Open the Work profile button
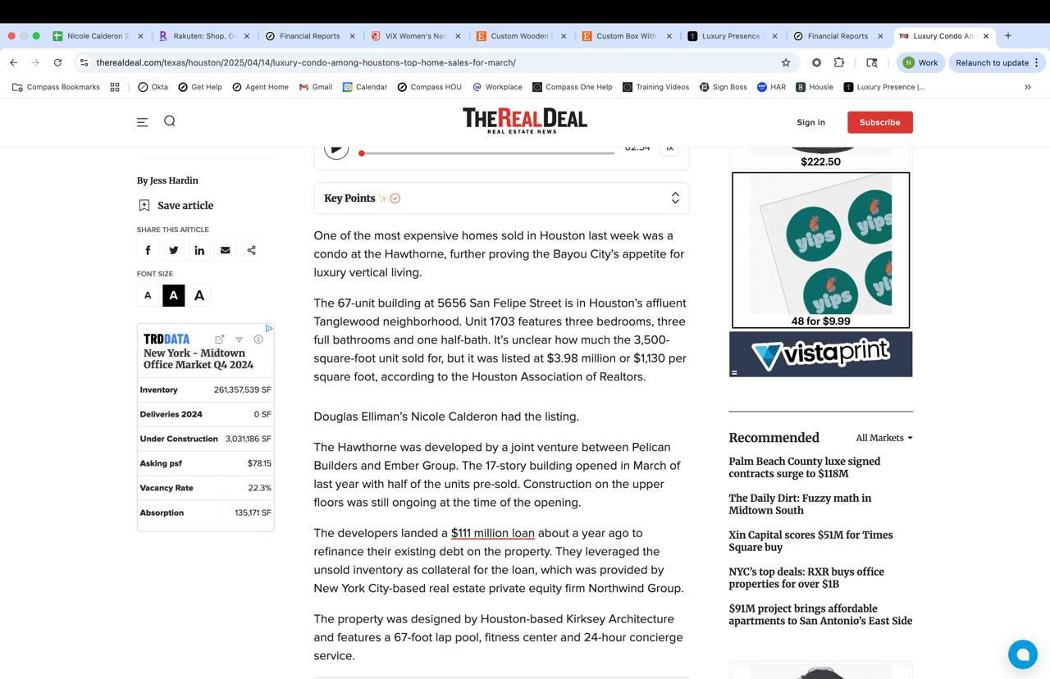 (921, 62)
